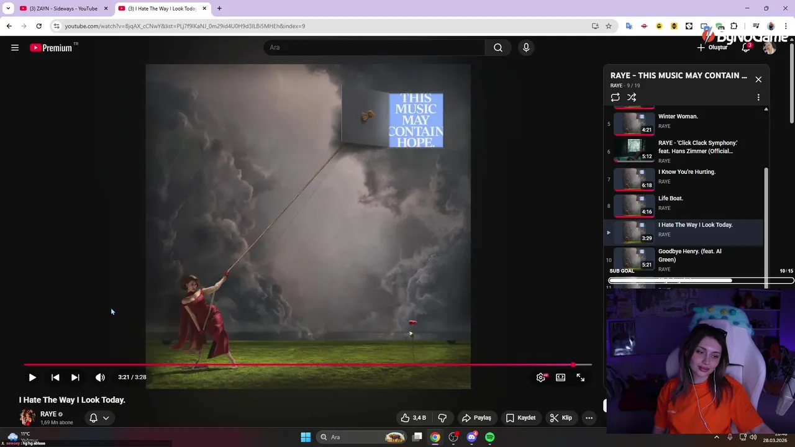Start voice search with microphone icon
Image resolution: width=795 pixels, height=447 pixels.
[x=526, y=48]
